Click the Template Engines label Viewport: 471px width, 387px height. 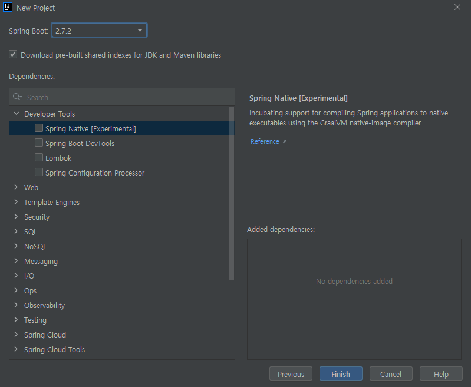tap(52, 203)
